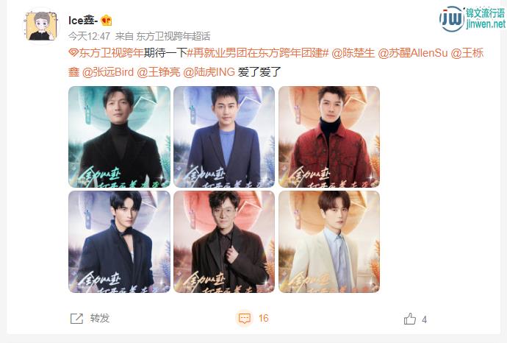Open the comments speech bubble icon
This screenshot has width=507, height=343.
click(x=244, y=318)
